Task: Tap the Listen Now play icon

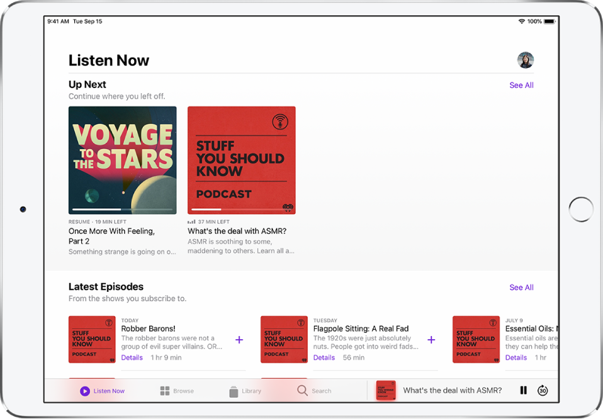Action: pos(85,390)
